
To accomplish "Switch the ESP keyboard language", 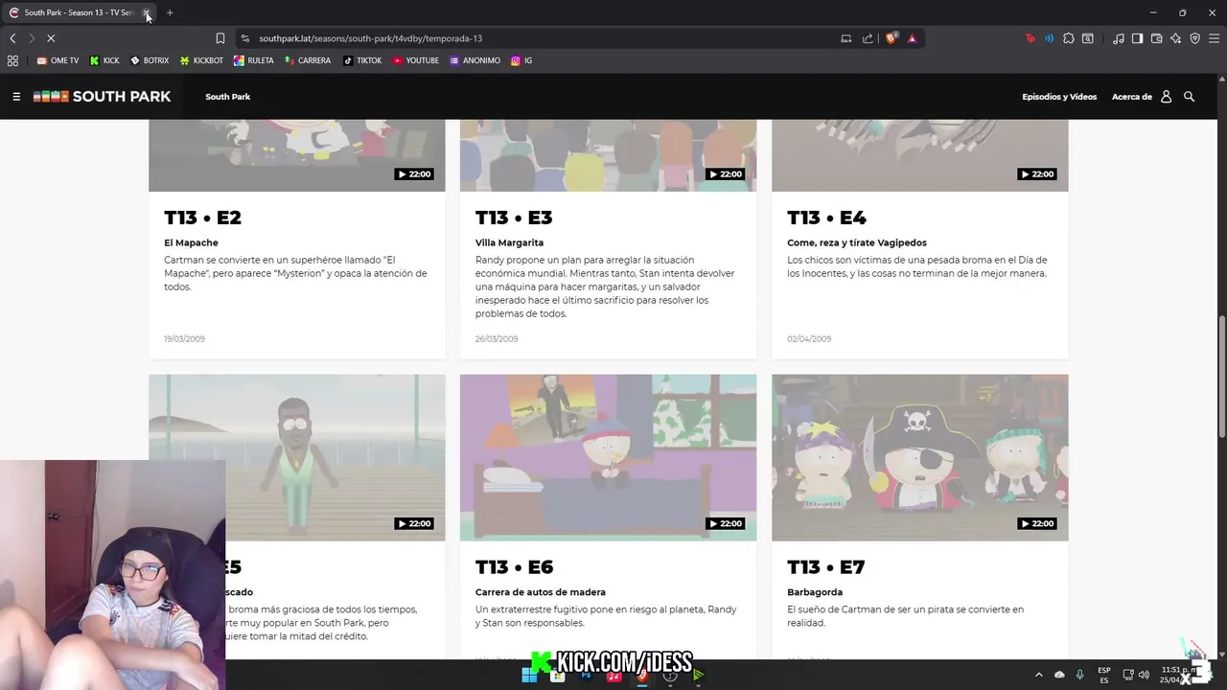I will 1104,675.
